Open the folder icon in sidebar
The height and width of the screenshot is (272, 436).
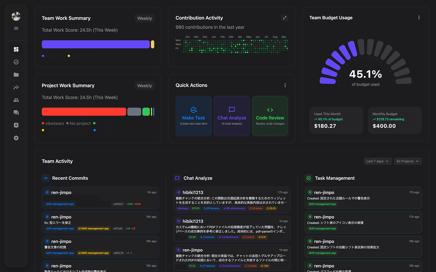pos(16,75)
